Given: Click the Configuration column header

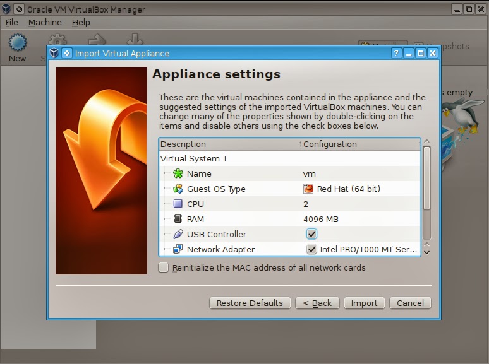Looking at the screenshot, I should coord(360,144).
